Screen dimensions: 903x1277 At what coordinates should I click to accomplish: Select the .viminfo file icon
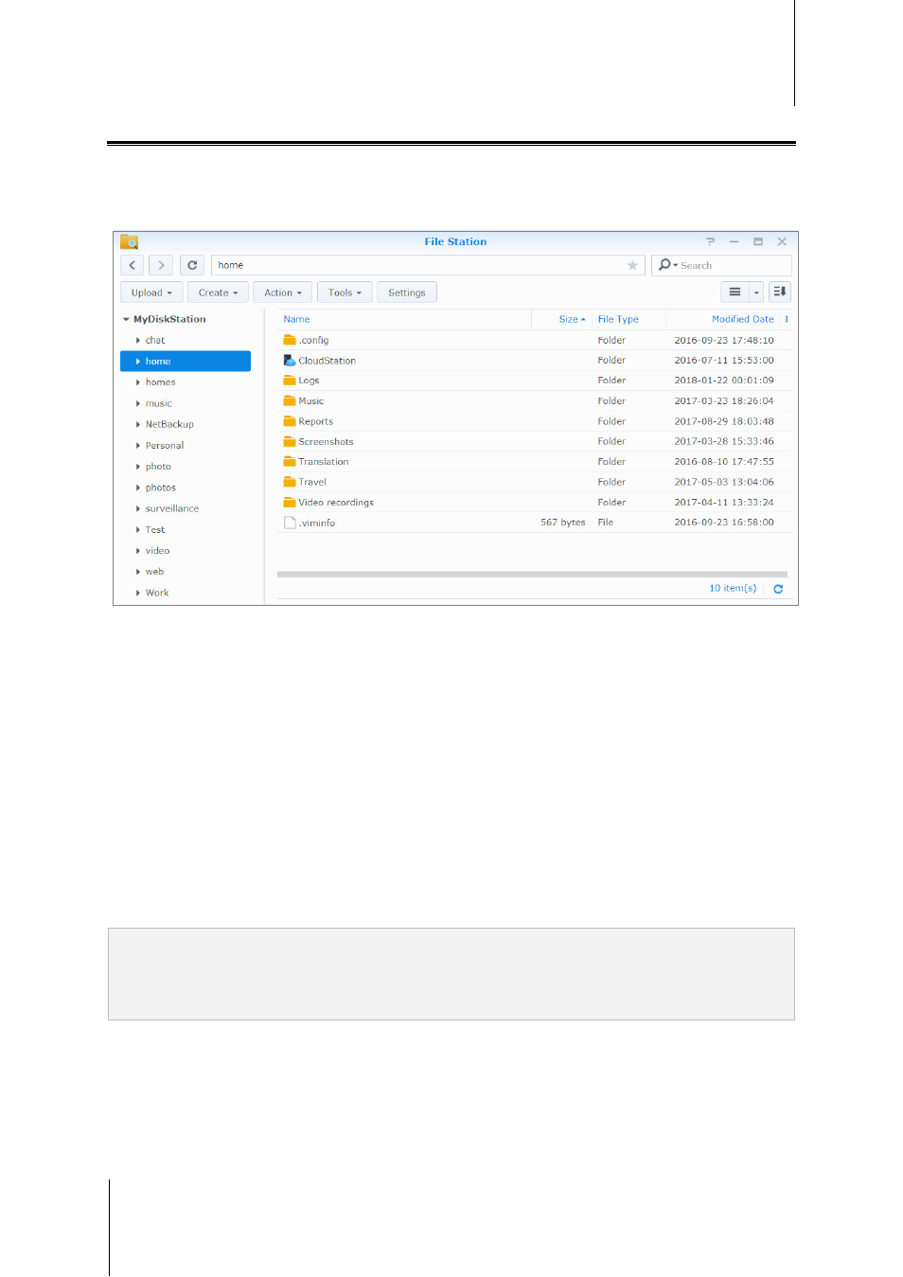point(290,523)
